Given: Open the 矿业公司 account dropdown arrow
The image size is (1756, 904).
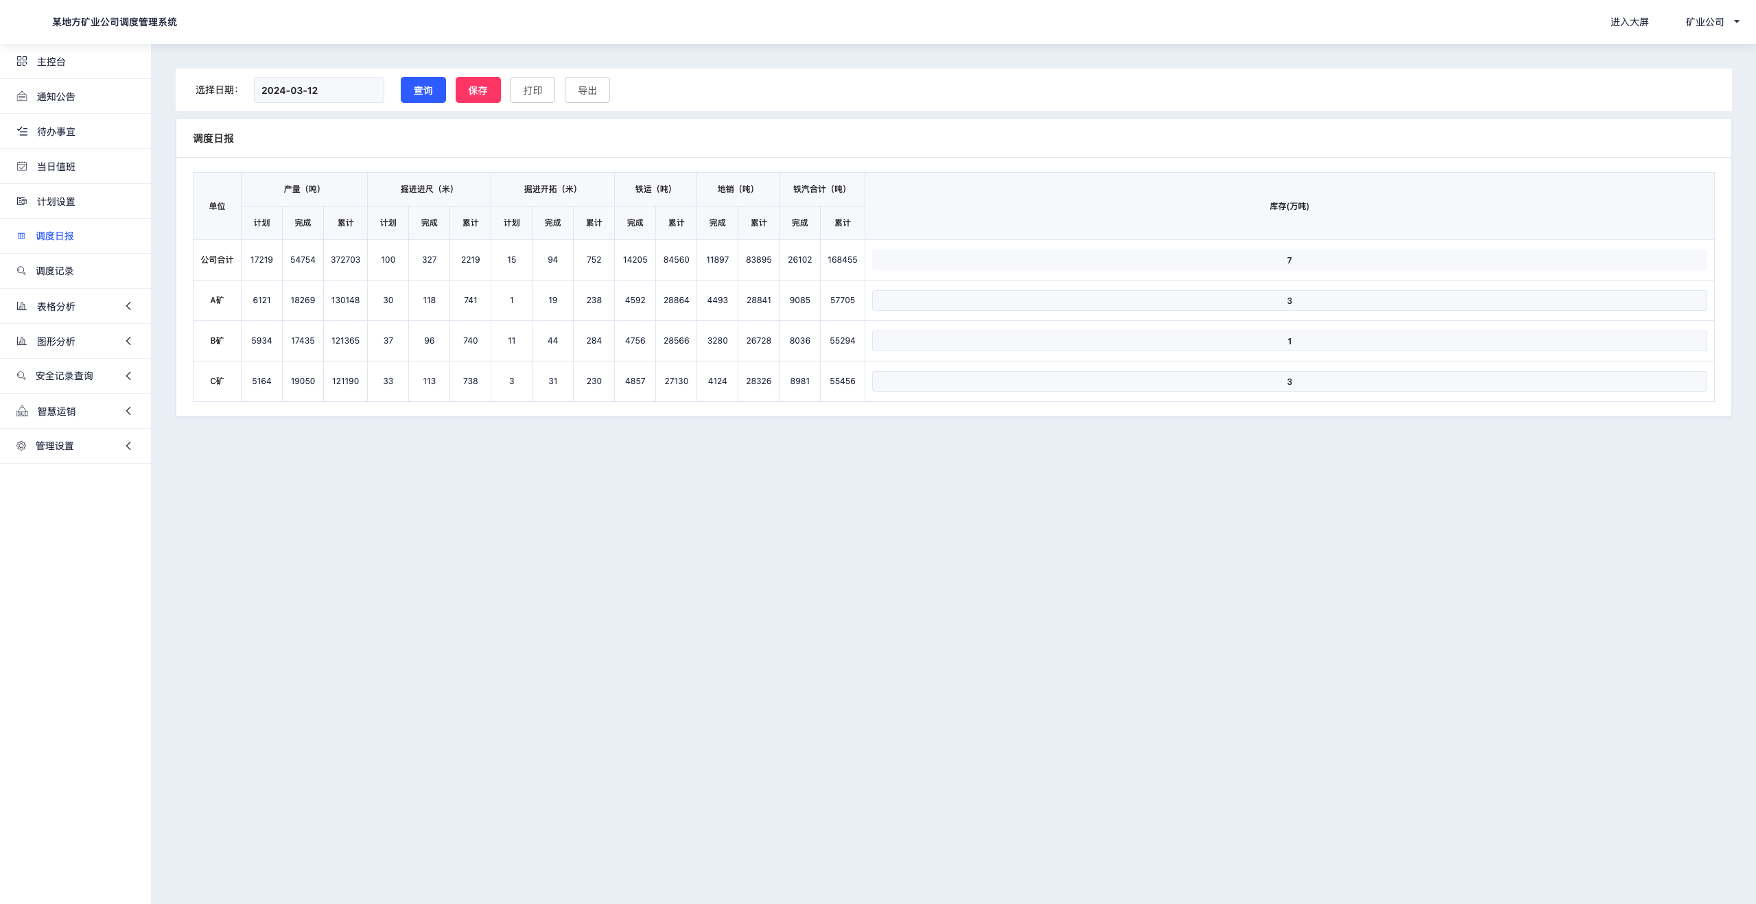Looking at the screenshot, I should [1737, 22].
